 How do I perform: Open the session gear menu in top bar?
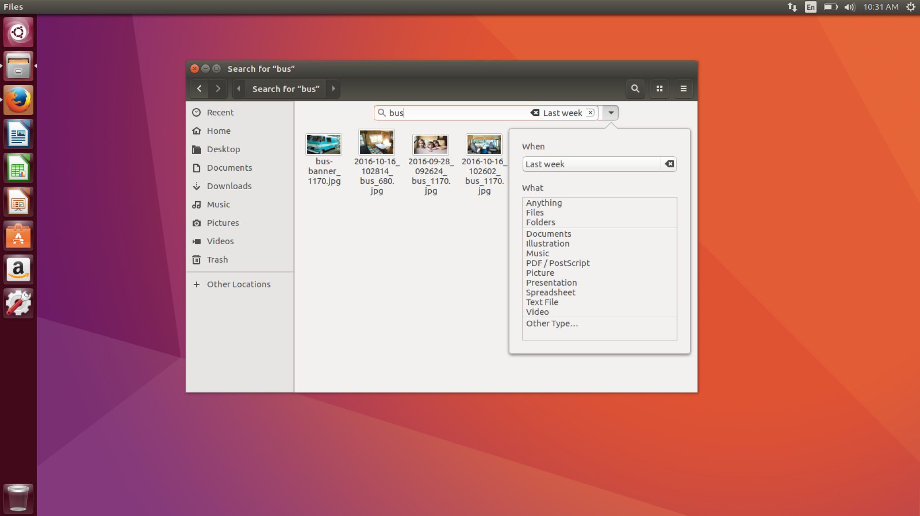coord(910,7)
